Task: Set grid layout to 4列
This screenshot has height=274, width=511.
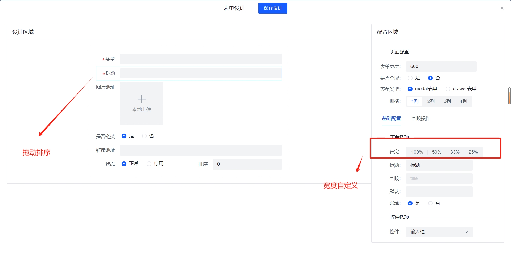Action: [463, 101]
